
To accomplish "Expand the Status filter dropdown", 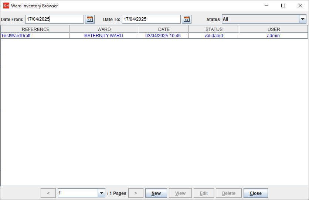I will 302,19.
